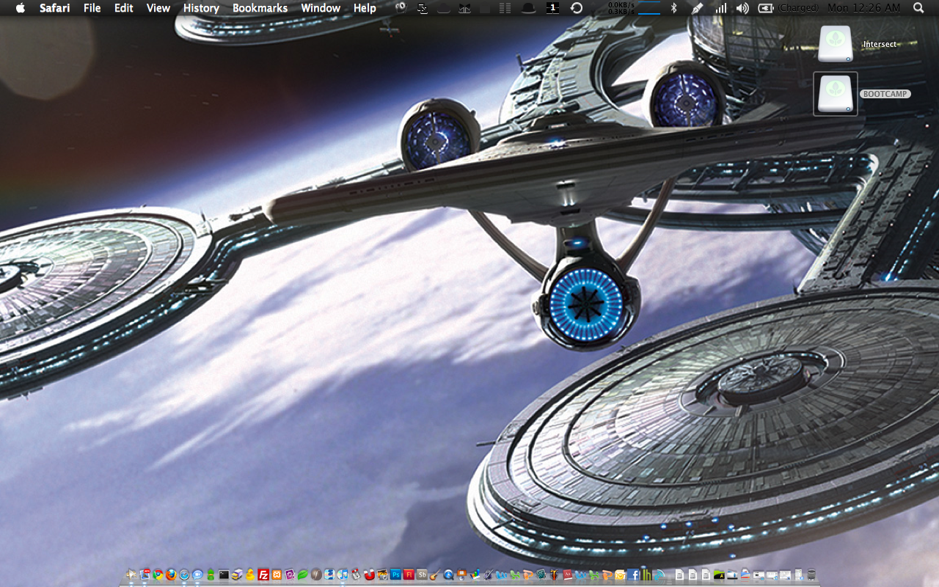Launch XAMPP orange icon in Dock
The image size is (939, 587).
click(277, 575)
